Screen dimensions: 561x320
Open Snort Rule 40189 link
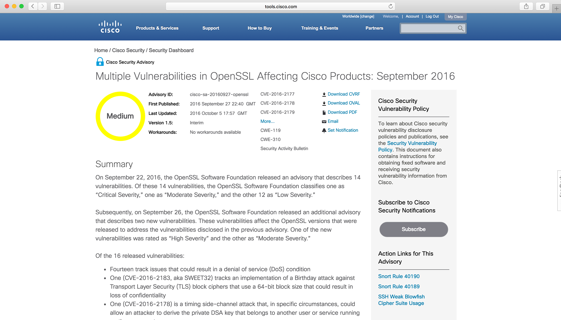click(x=399, y=286)
